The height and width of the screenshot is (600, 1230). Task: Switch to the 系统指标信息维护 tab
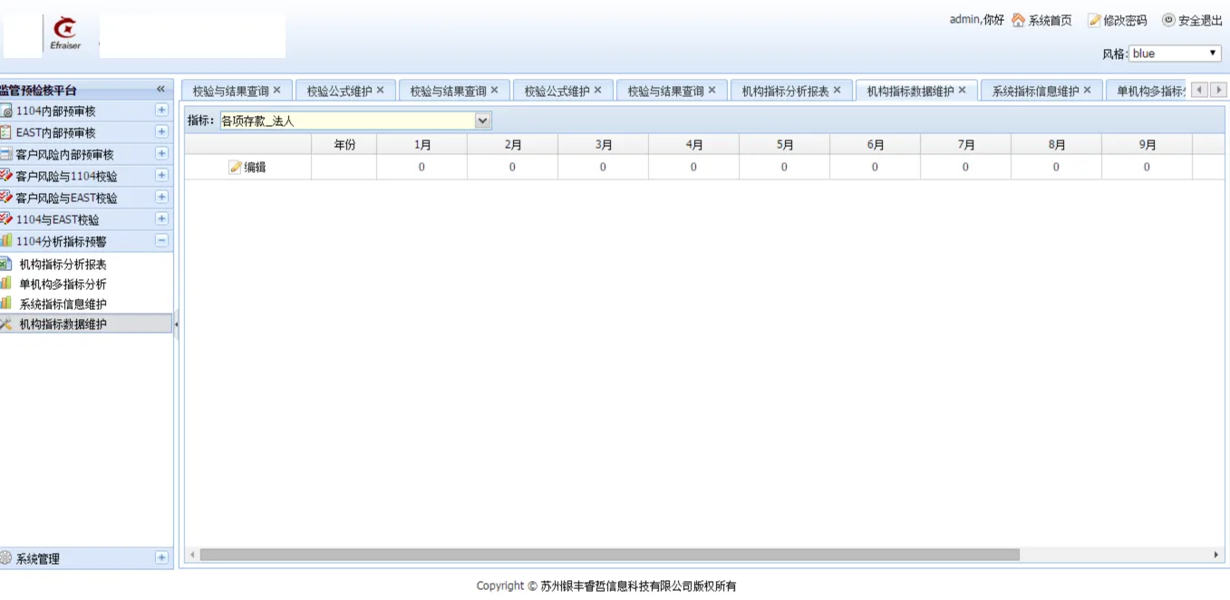click(1035, 91)
